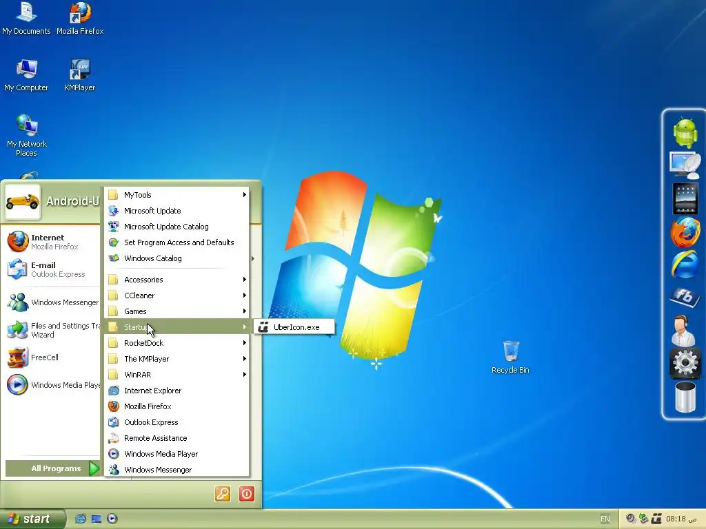The height and width of the screenshot is (529, 706).
Task: Select the My Computer desktop icon
Action: click(x=26, y=75)
